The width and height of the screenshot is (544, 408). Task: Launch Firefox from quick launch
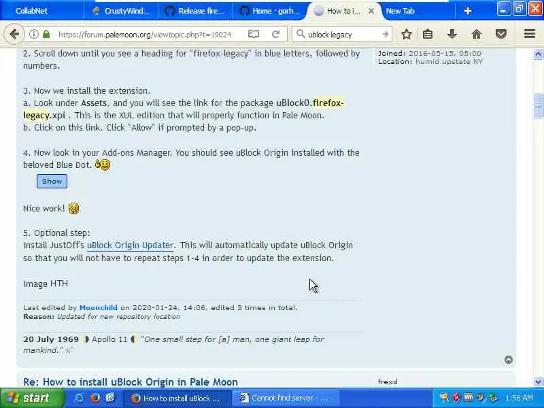(x=95, y=398)
